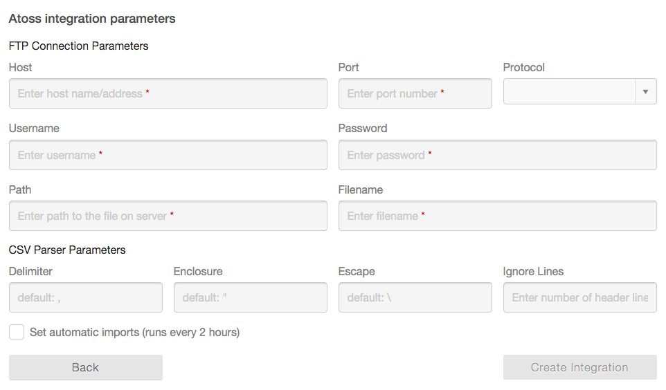The image size is (666, 390).
Task: Click the Host label
Action: pos(20,68)
